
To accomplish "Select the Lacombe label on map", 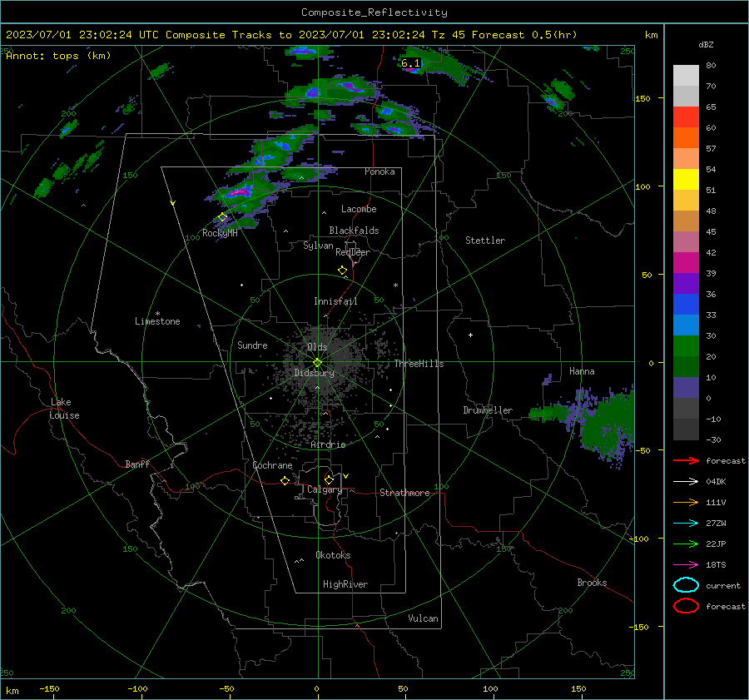I will tap(359, 209).
